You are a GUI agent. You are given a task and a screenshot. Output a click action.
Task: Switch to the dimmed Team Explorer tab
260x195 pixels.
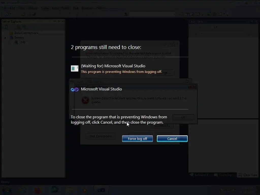point(224,175)
